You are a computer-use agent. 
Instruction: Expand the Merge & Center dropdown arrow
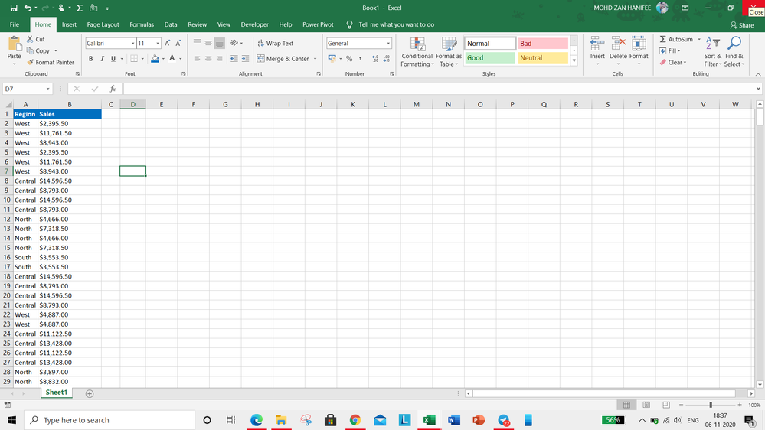pos(315,58)
